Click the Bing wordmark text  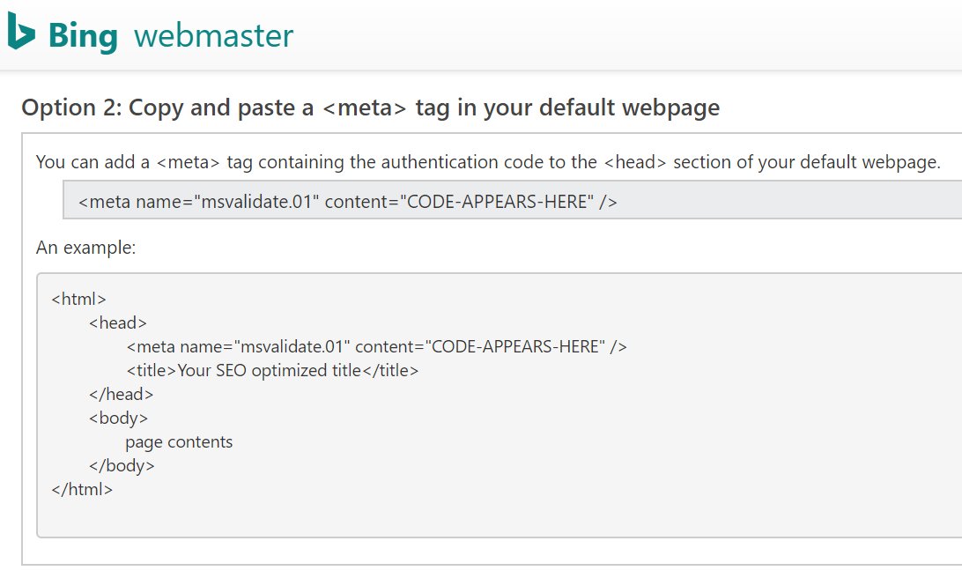(x=83, y=35)
